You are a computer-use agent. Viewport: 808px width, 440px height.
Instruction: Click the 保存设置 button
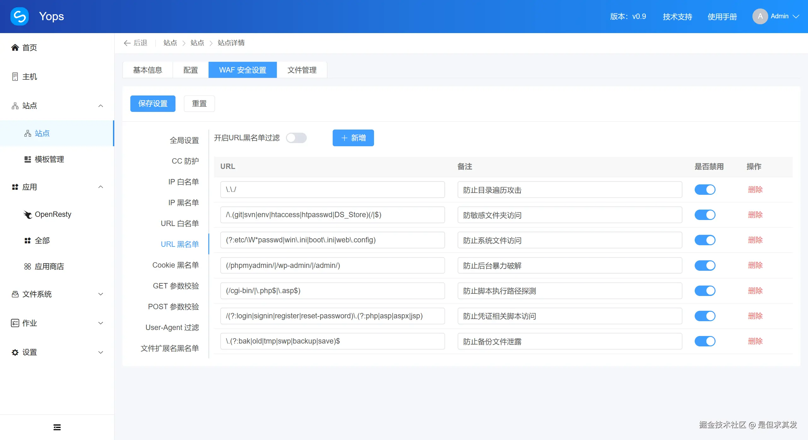pyautogui.click(x=153, y=104)
